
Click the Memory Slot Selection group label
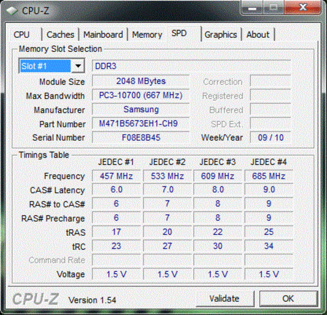[x=60, y=49]
